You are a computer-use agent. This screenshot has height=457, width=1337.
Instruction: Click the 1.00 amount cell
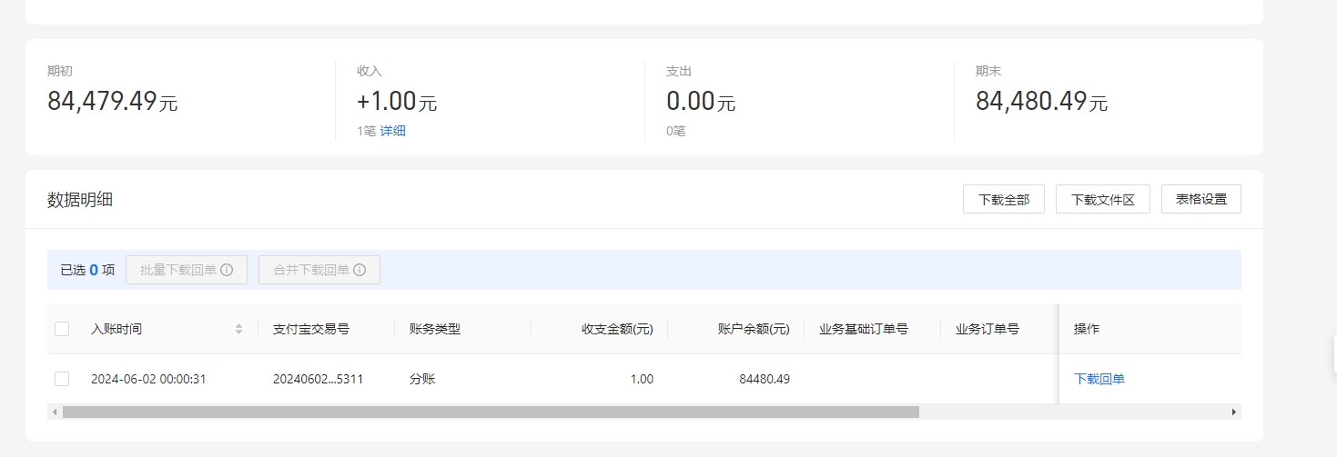(x=642, y=379)
